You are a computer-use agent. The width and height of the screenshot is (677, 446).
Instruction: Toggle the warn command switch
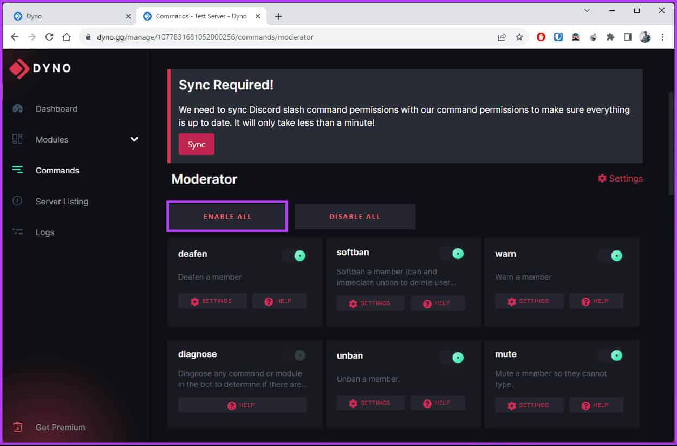610,256
